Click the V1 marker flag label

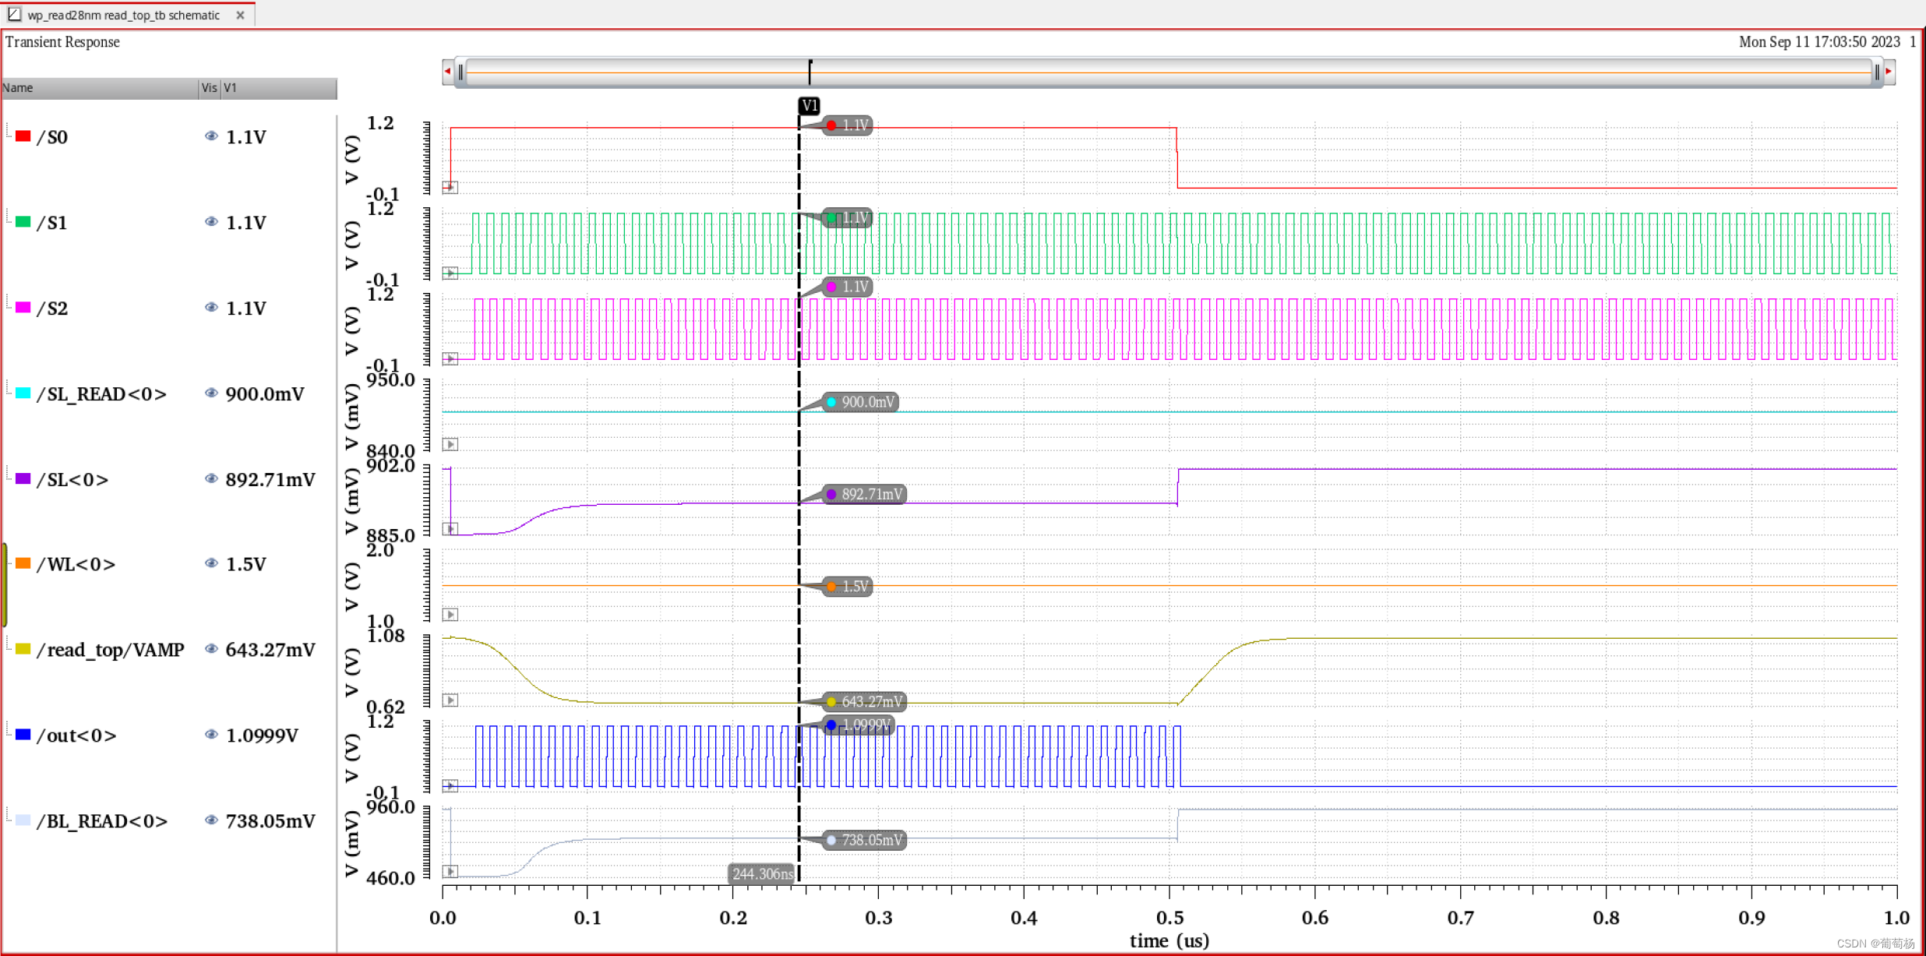tap(809, 105)
